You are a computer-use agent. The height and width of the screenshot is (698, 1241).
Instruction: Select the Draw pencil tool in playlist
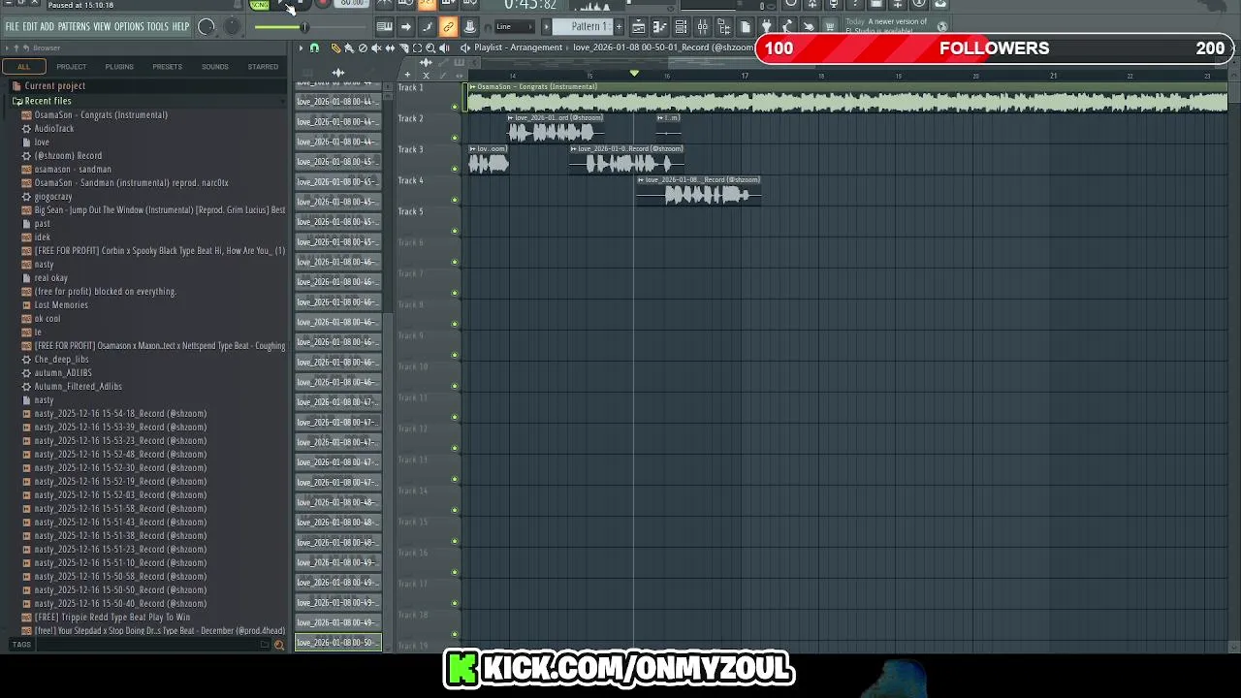335,48
